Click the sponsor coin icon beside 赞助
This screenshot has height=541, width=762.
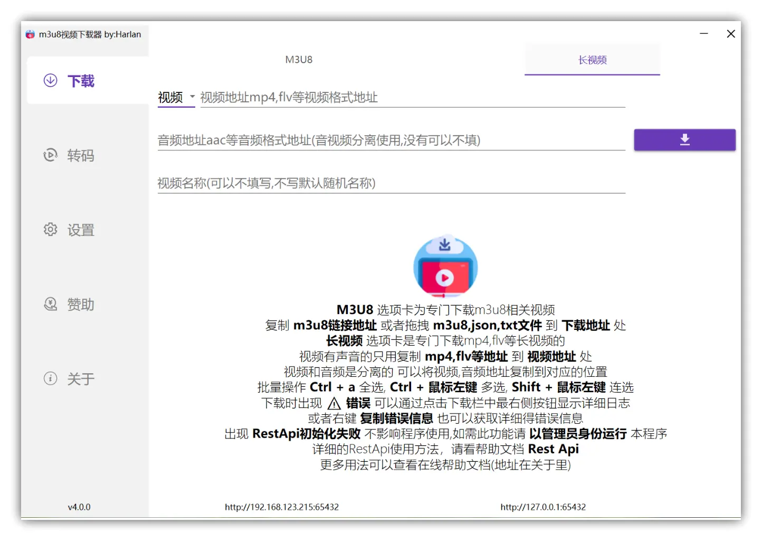[50, 304]
